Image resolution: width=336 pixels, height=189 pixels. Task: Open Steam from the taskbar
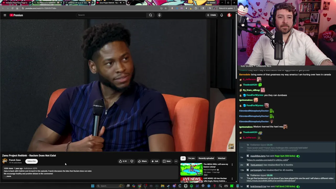[x=168, y=186]
